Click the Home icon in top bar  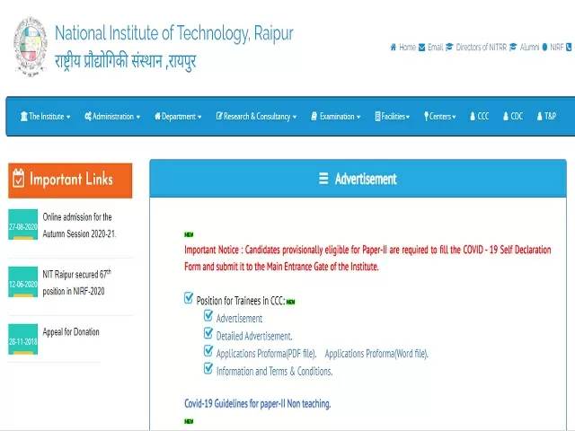[x=393, y=48]
